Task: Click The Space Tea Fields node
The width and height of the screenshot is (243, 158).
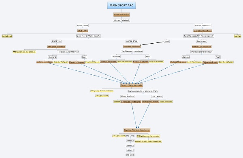Action: 56,46
